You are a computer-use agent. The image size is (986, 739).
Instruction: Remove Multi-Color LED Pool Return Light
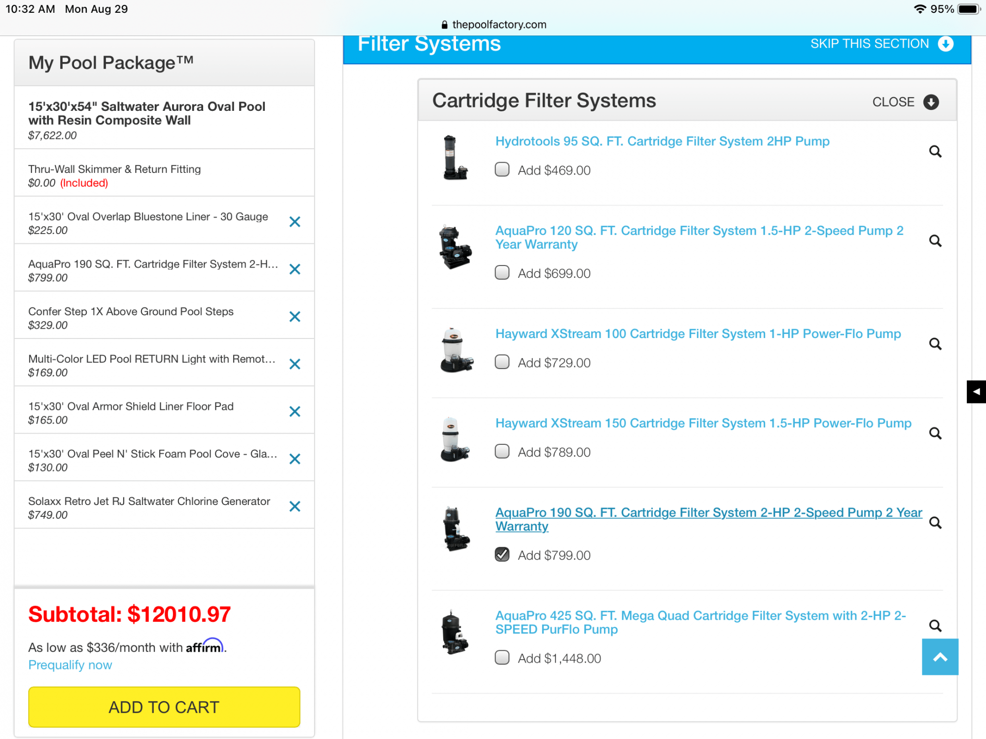(x=295, y=364)
